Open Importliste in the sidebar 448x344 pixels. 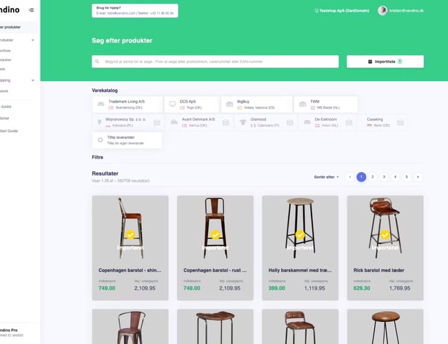tap(6, 50)
